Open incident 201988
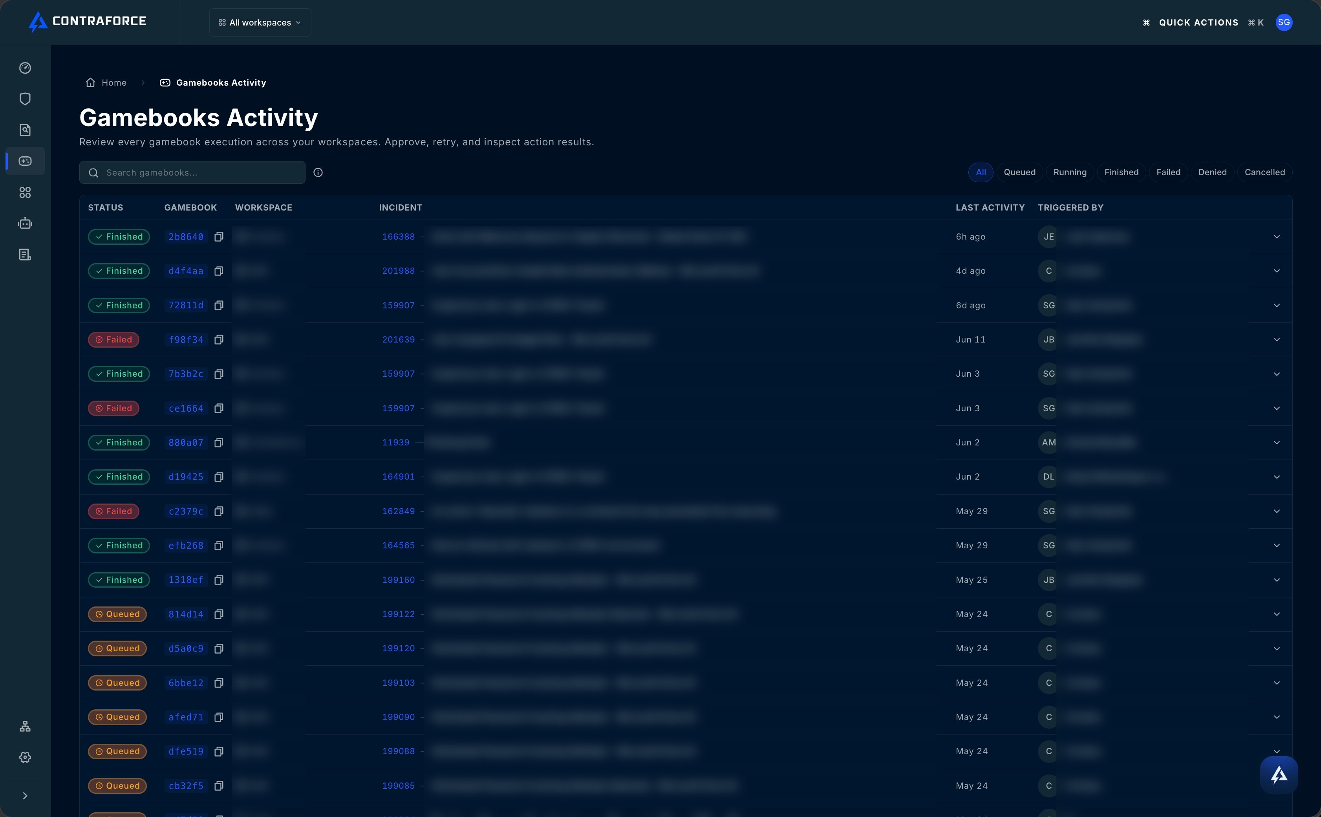1321x817 pixels. coord(398,271)
